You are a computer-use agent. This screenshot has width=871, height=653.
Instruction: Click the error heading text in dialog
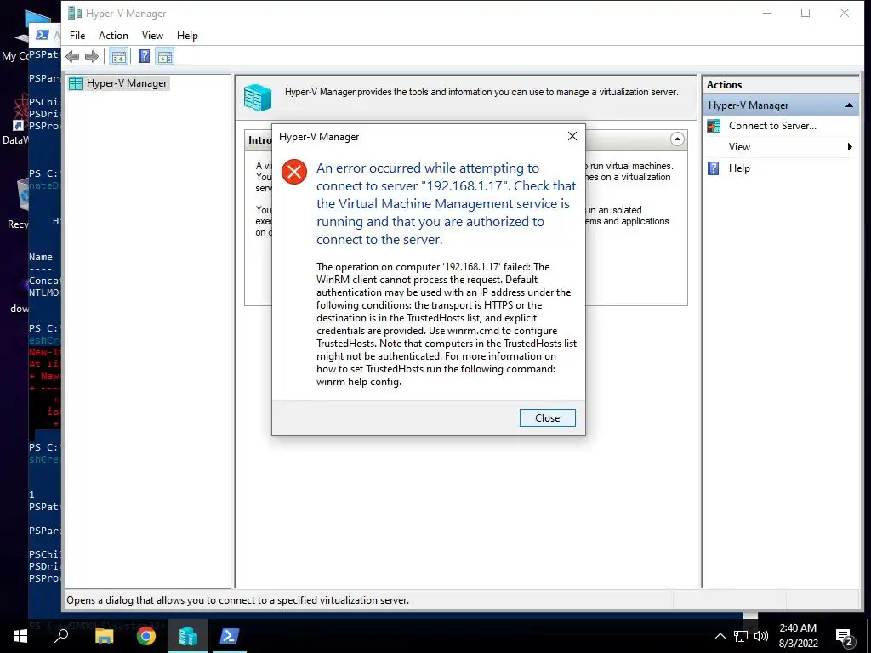pyautogui.click(x=446, y=204)
